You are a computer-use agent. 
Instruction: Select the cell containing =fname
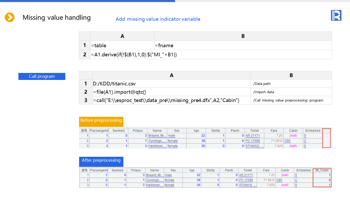click(x=243, y=45)
